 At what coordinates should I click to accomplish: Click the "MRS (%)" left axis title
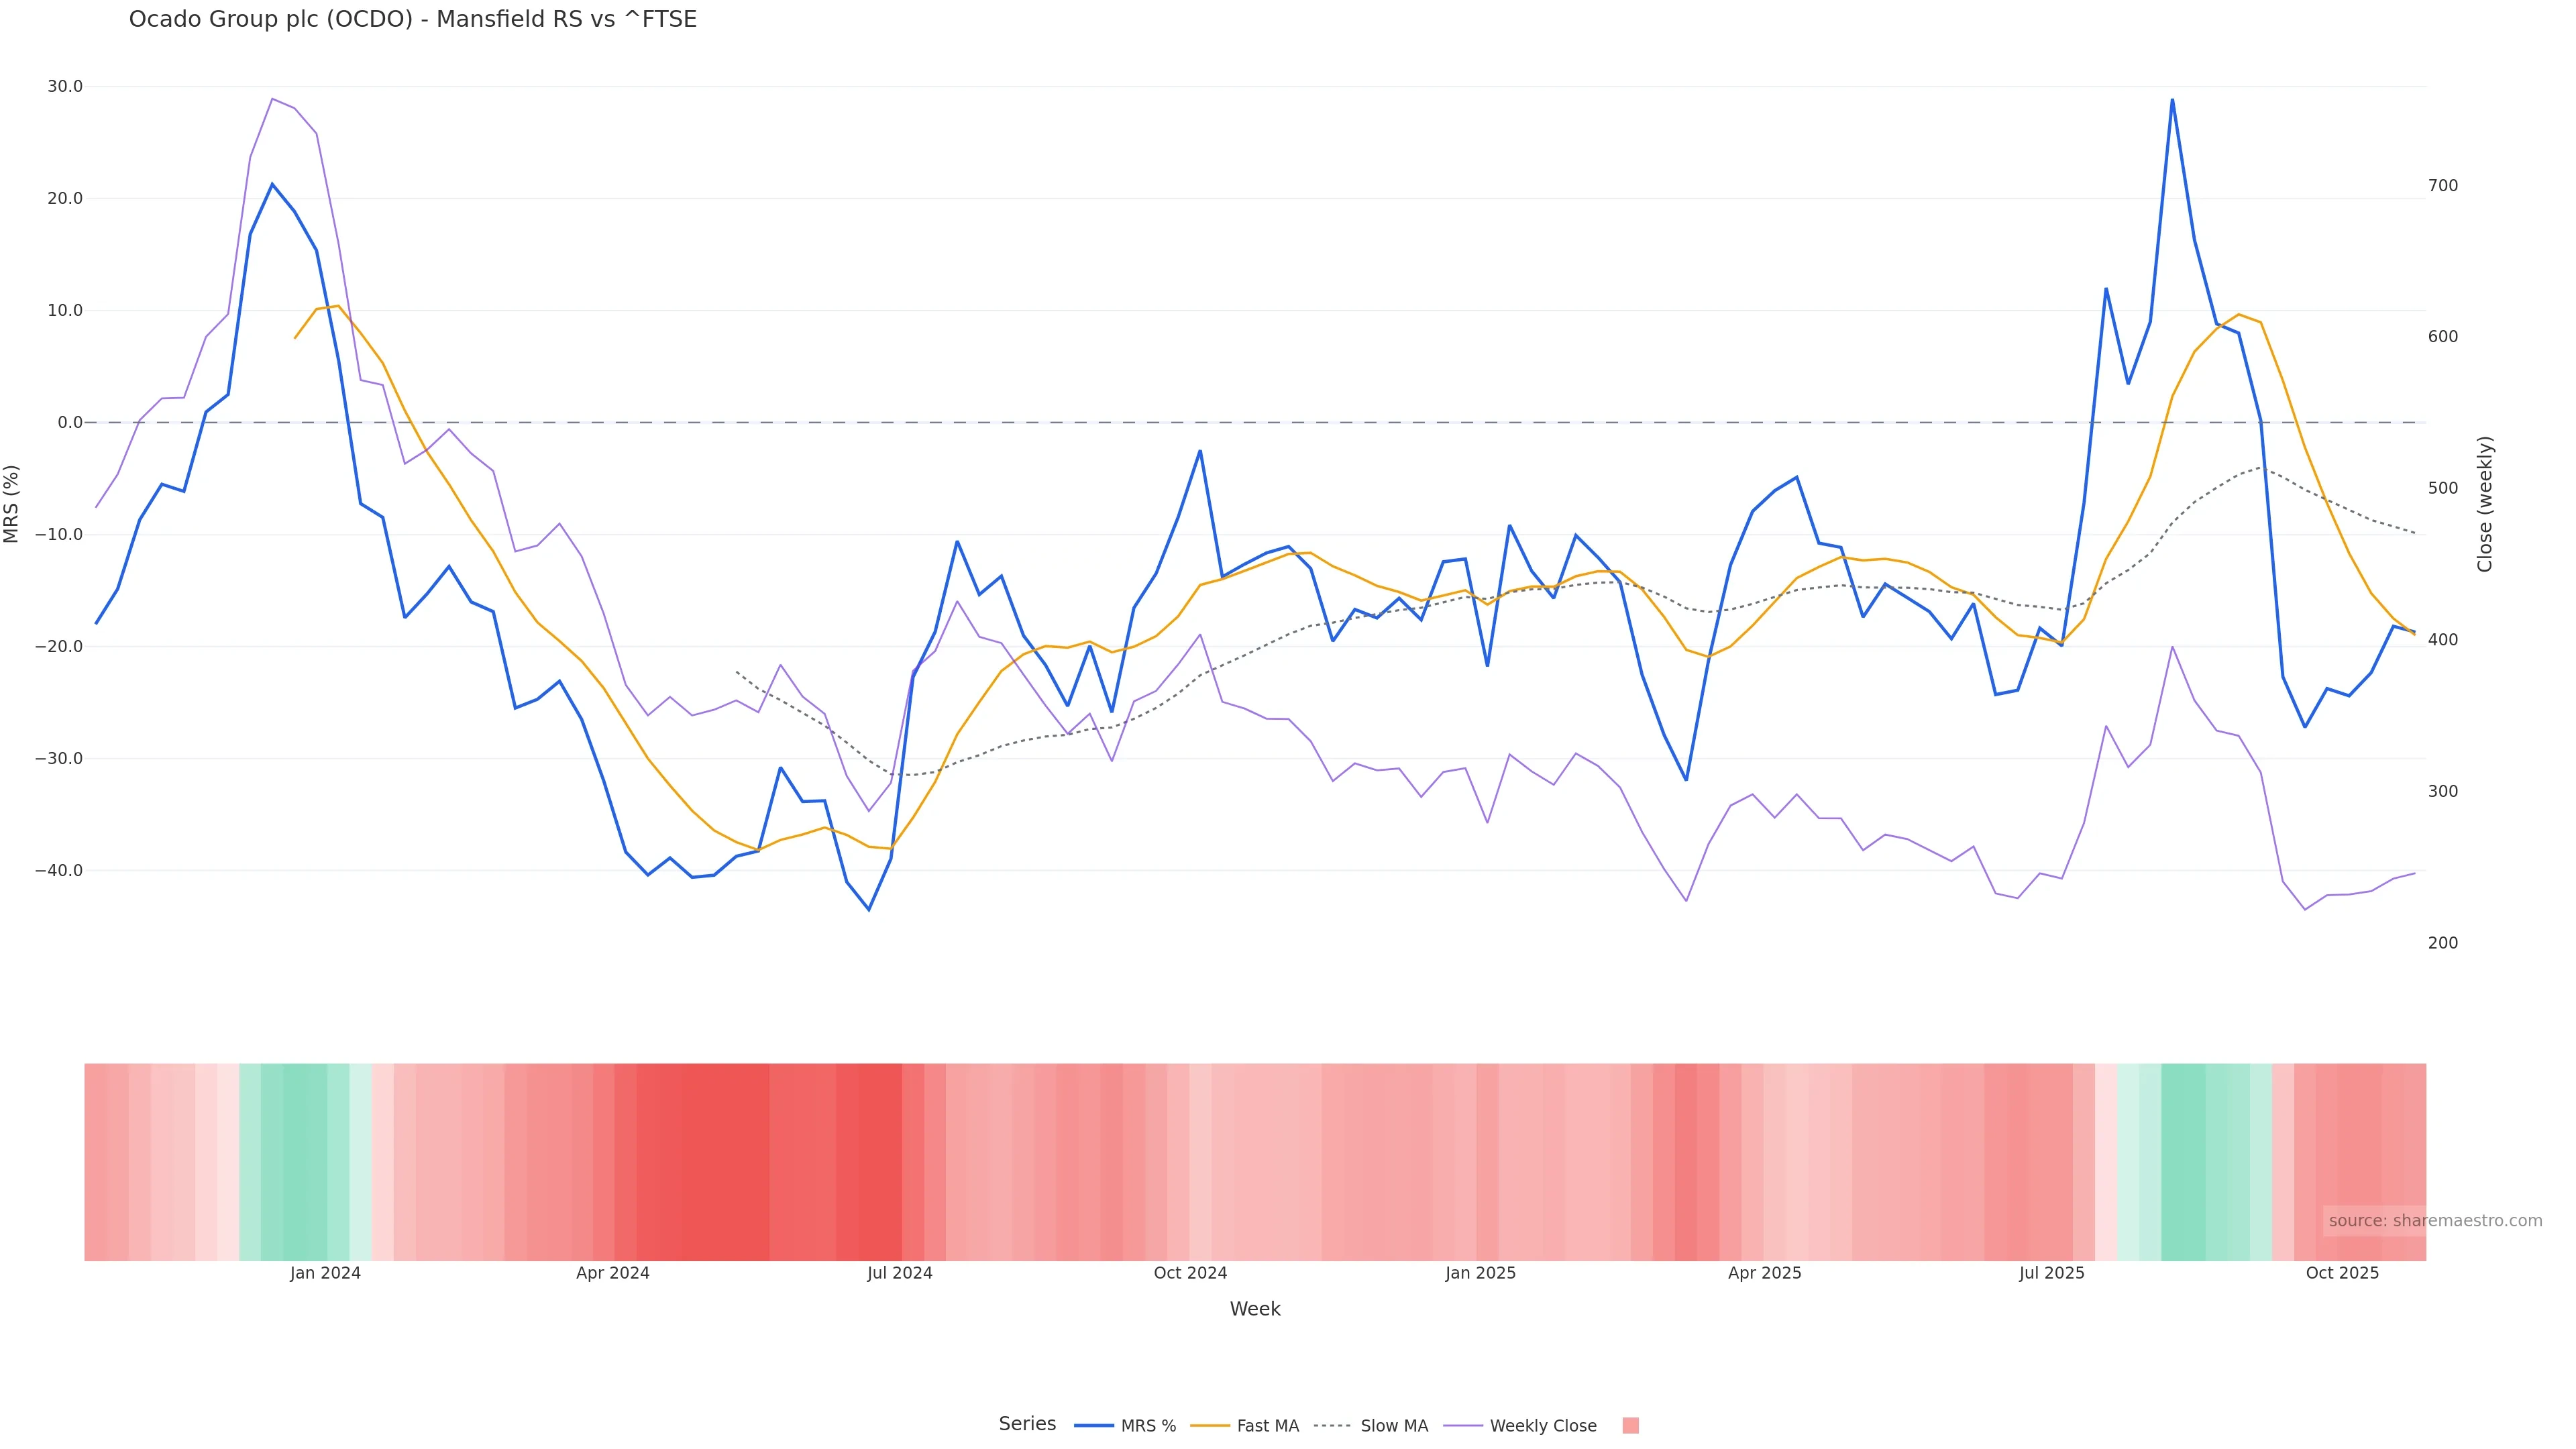point(12,504)
